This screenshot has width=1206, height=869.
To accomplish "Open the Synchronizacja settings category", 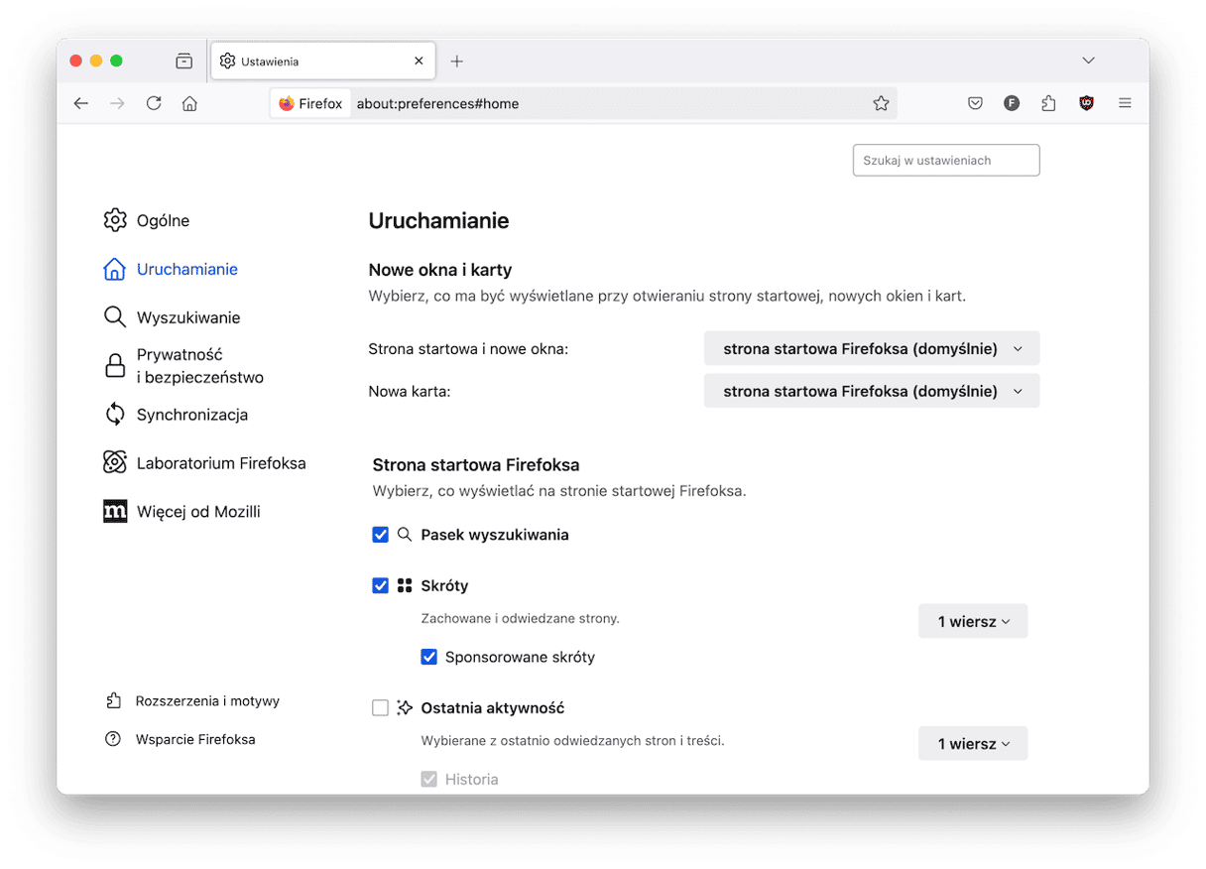I will click(x=192, y=415).
